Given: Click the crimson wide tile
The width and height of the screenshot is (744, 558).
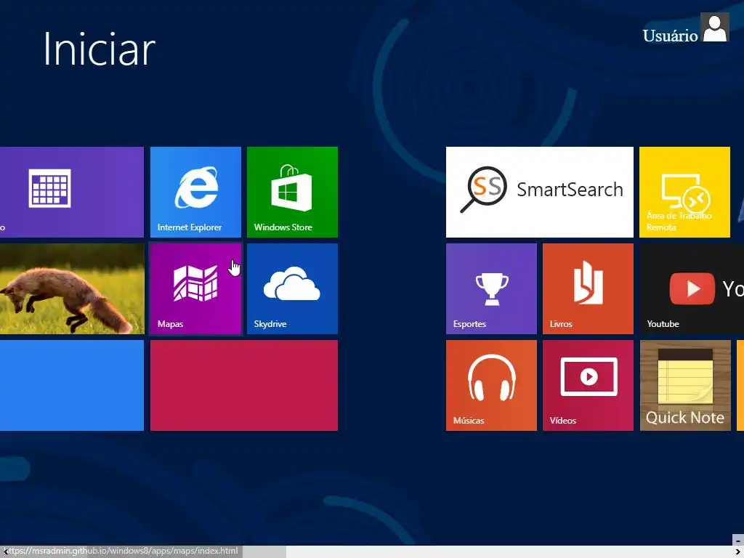Looking at the screenshot, I should click(244, 385).
